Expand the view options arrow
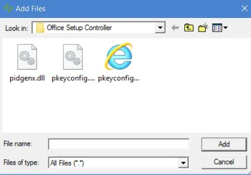Screen dimensions: 251x175 (225, 28)
